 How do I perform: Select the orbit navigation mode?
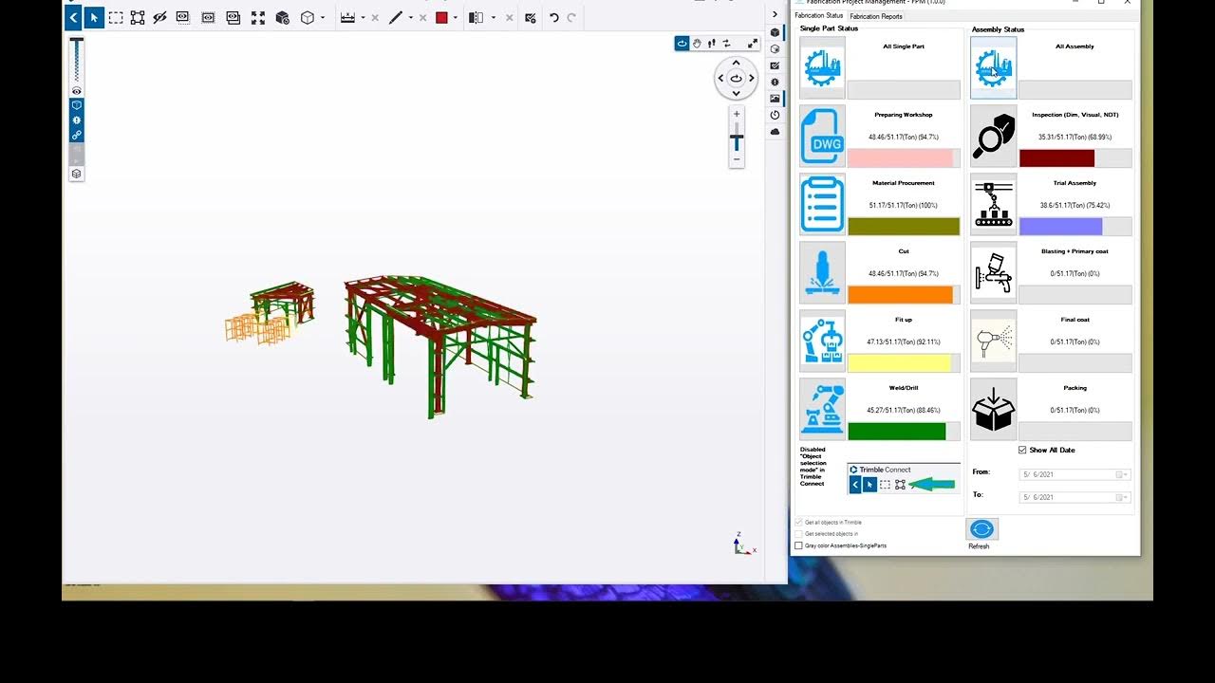pyautogui.click(x=682, y=43)
